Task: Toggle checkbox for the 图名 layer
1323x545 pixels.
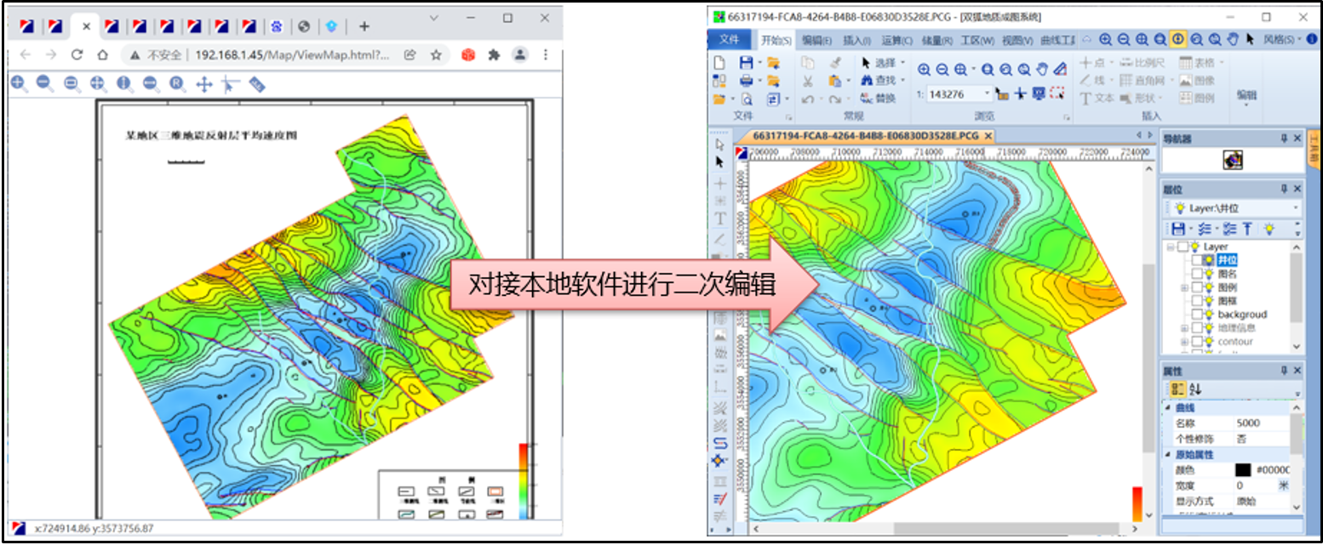Action: (x=1197, y=274)
